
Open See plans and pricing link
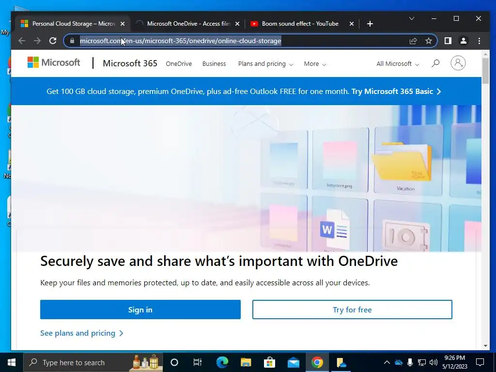(x=81, y=333)
